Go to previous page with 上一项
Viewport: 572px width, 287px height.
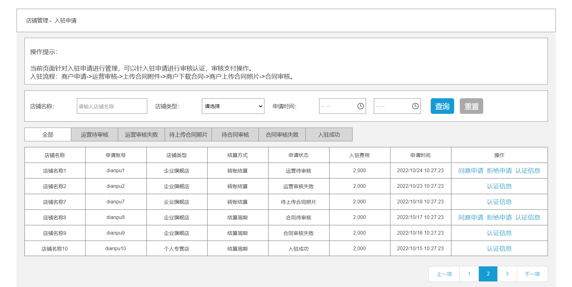point(444,274)
